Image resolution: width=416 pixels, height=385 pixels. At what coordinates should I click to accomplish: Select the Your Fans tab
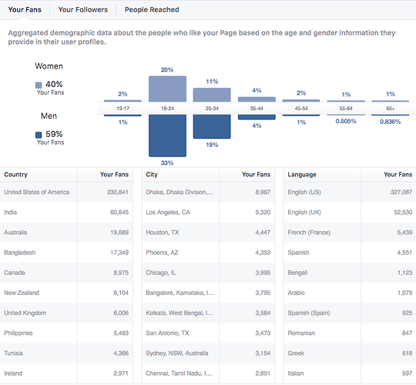click(x=25, y=10)
